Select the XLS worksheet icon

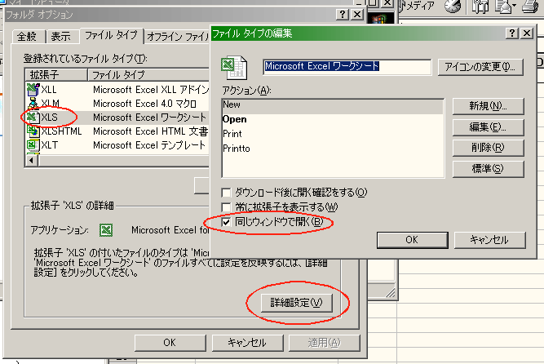33,118
